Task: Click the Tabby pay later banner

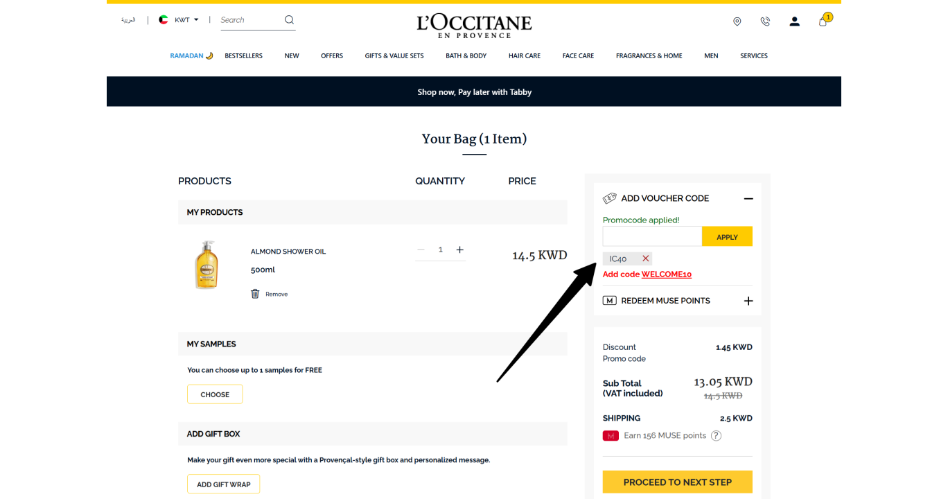Action: pos(474,91)
